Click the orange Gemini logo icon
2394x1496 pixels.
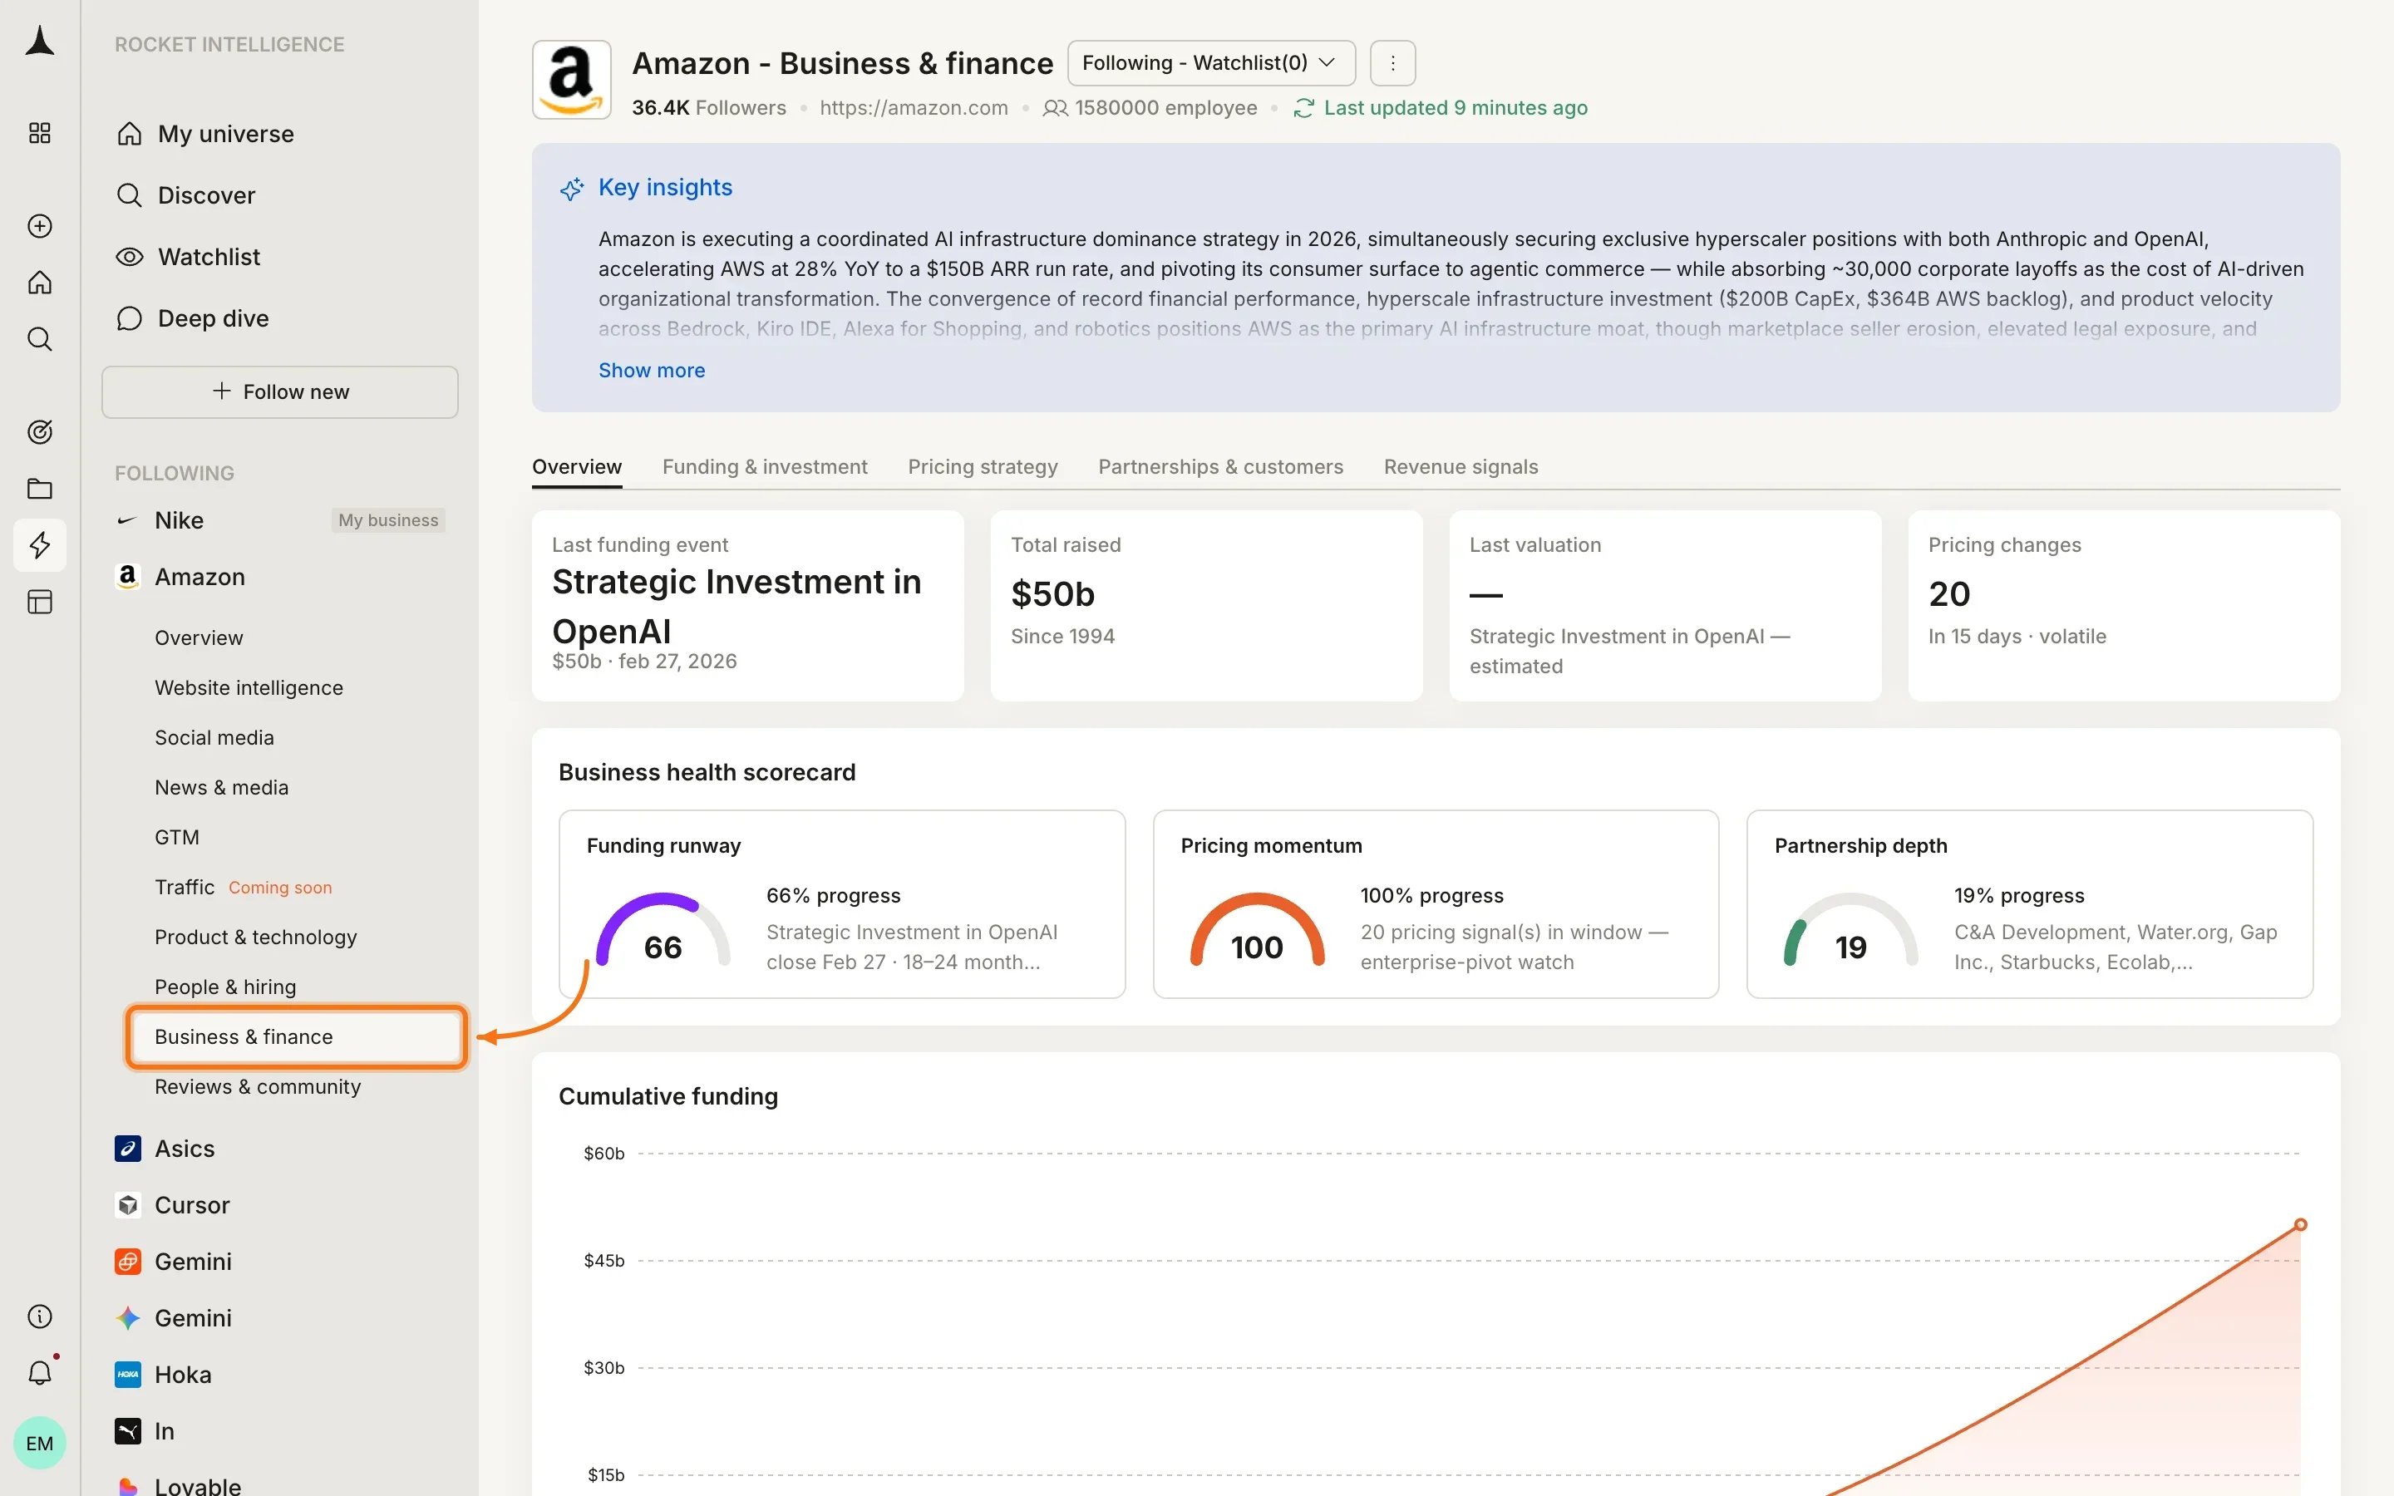tap(128, 1261)
